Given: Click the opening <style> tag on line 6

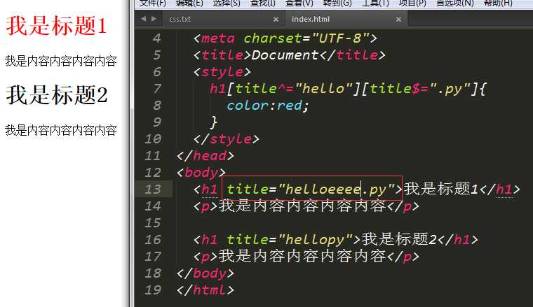Looking at the screenshot, I should pyautogui.click(x=222, y=72).
